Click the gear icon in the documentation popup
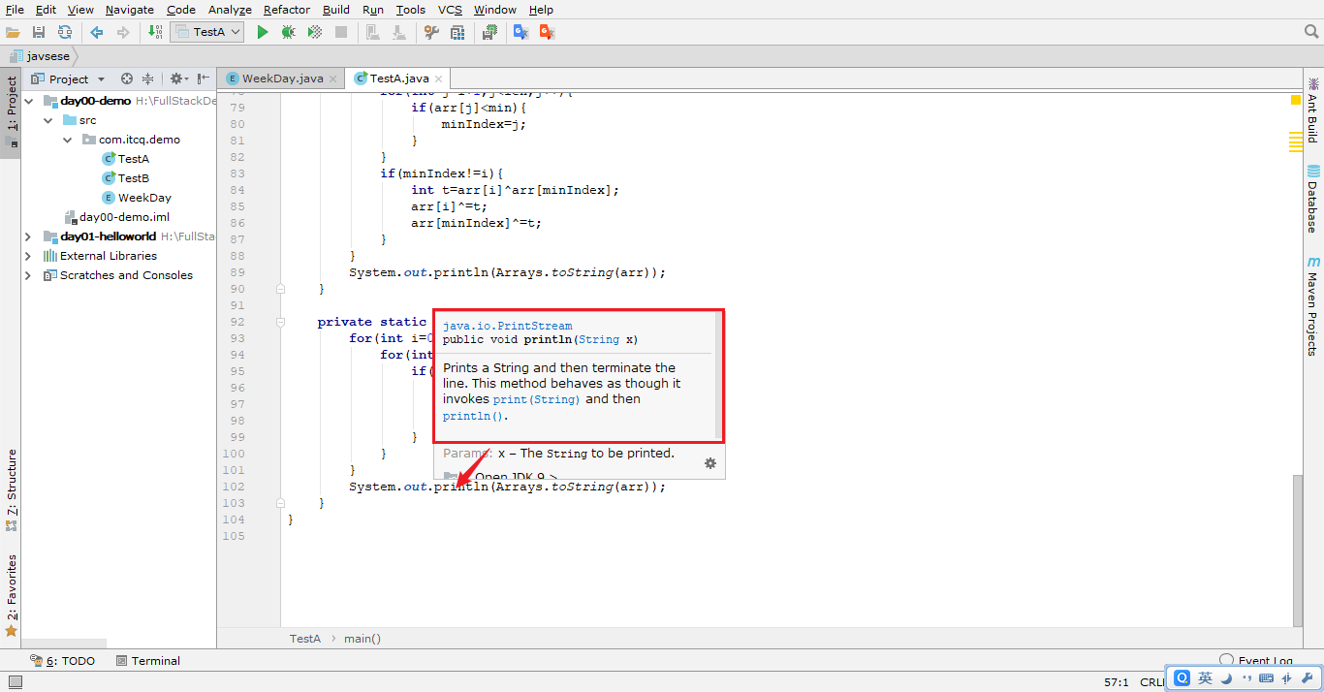Screen dimensions: 1324x692 tap(709, 463)
